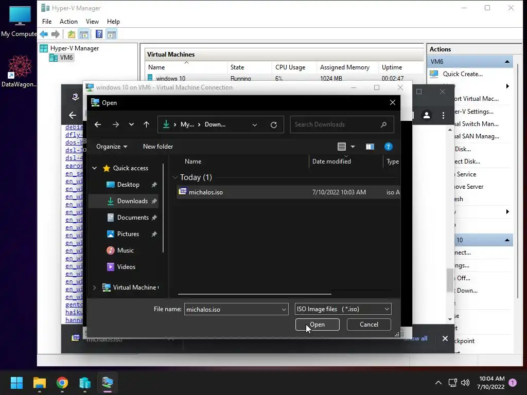Select Desktop in Quick access
The height and width of the screenshot is (395, 527).
coord(128,185)
